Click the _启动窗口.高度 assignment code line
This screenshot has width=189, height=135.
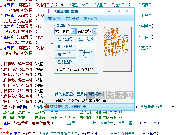[61, 112]
